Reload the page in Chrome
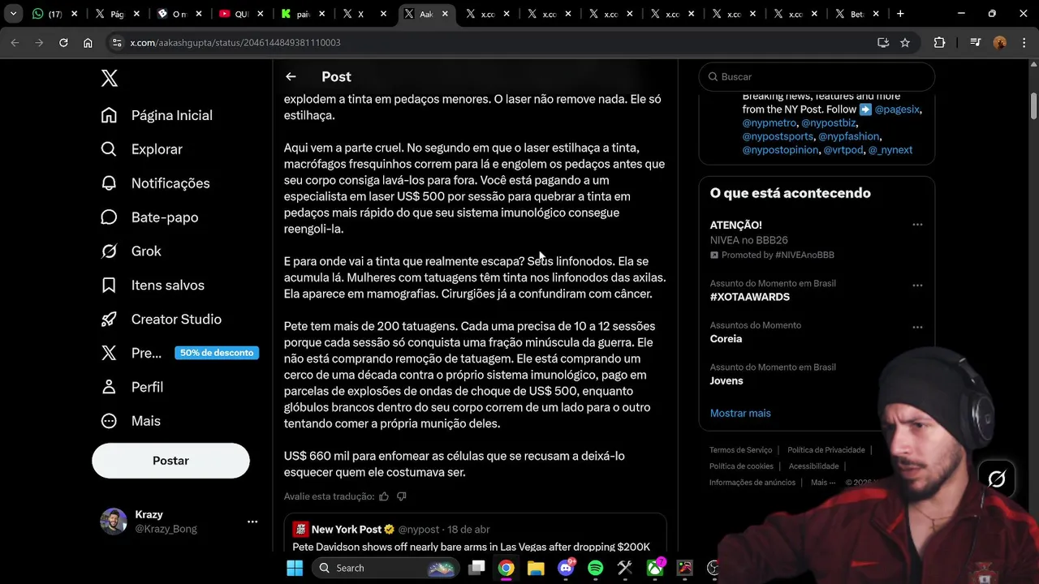 point(63,42)
